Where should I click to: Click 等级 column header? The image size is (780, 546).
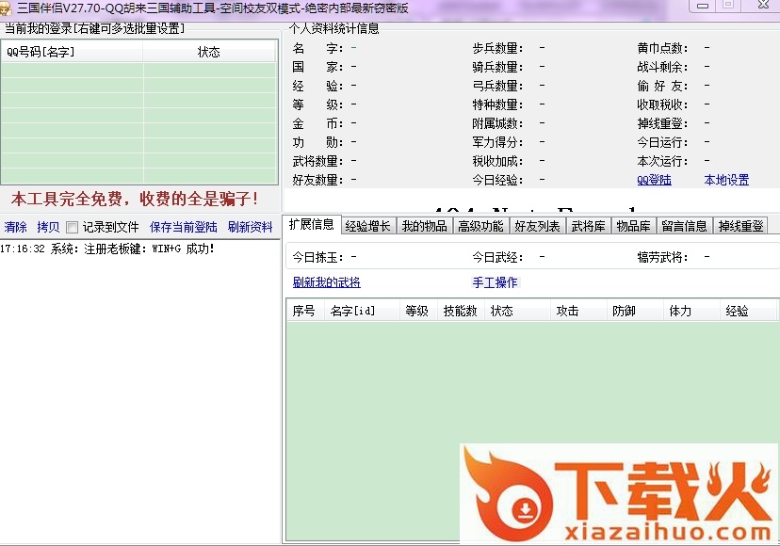coord(418,311)
